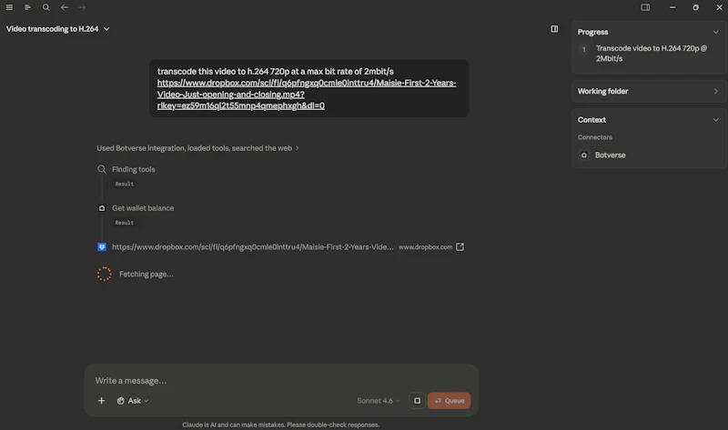728x430 pixels.
Task: Click the Queue button
Action: pyautogui.click(x=449, y=401)
